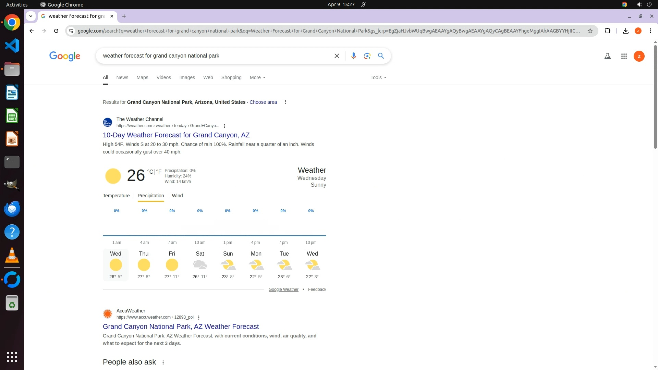Reload the current page

(x=56, y=31)
